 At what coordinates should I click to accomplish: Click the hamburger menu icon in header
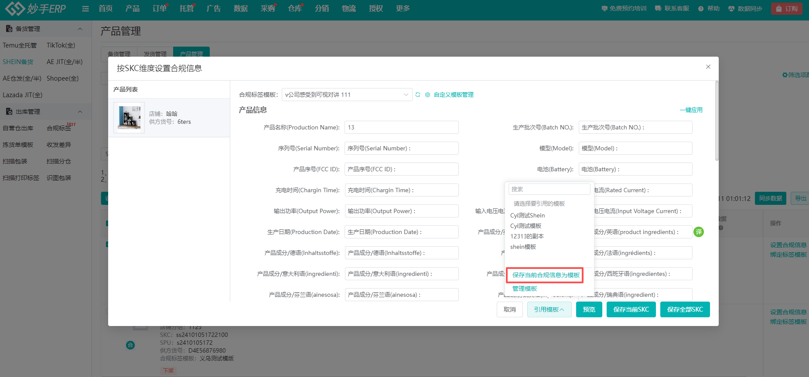[x=85, y=9]
